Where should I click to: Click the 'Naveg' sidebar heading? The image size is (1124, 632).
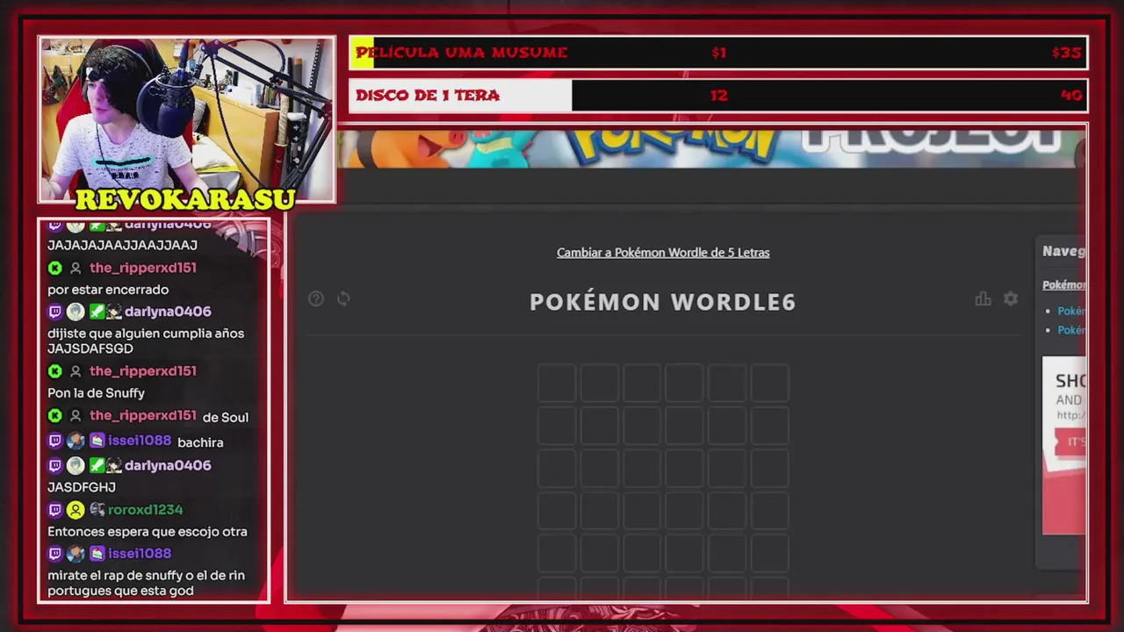pos(1064,251)
